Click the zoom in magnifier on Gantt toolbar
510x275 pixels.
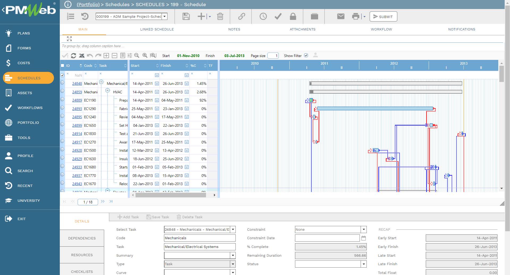(145, 55)
